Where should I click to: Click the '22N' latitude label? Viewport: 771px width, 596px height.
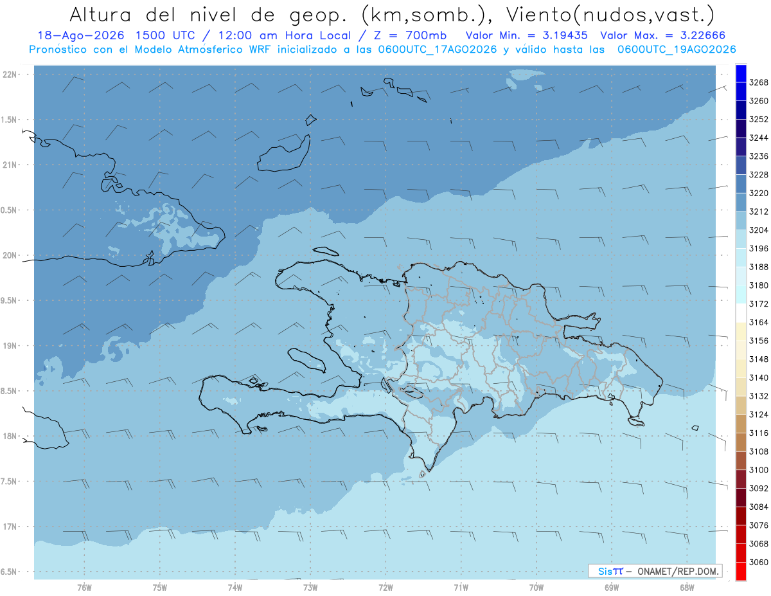(x=10, y=75)
